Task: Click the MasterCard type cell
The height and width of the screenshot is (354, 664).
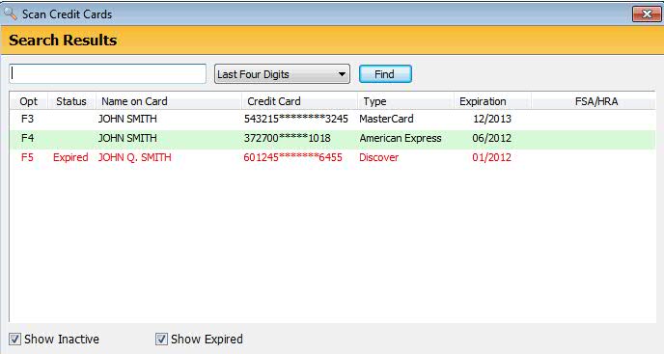Action: (x=386, y=119)
